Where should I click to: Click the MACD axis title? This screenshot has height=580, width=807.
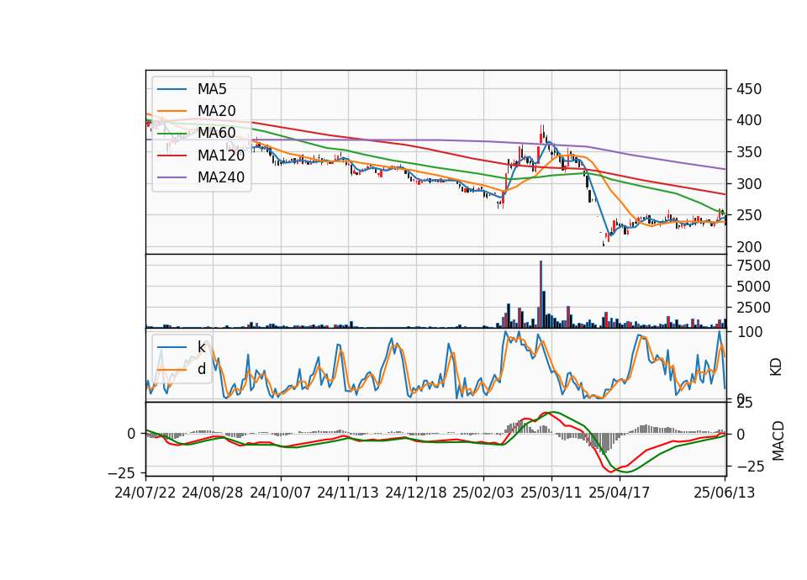click(778, 440)
